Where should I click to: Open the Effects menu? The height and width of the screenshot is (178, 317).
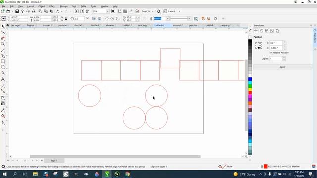(52, 6)
